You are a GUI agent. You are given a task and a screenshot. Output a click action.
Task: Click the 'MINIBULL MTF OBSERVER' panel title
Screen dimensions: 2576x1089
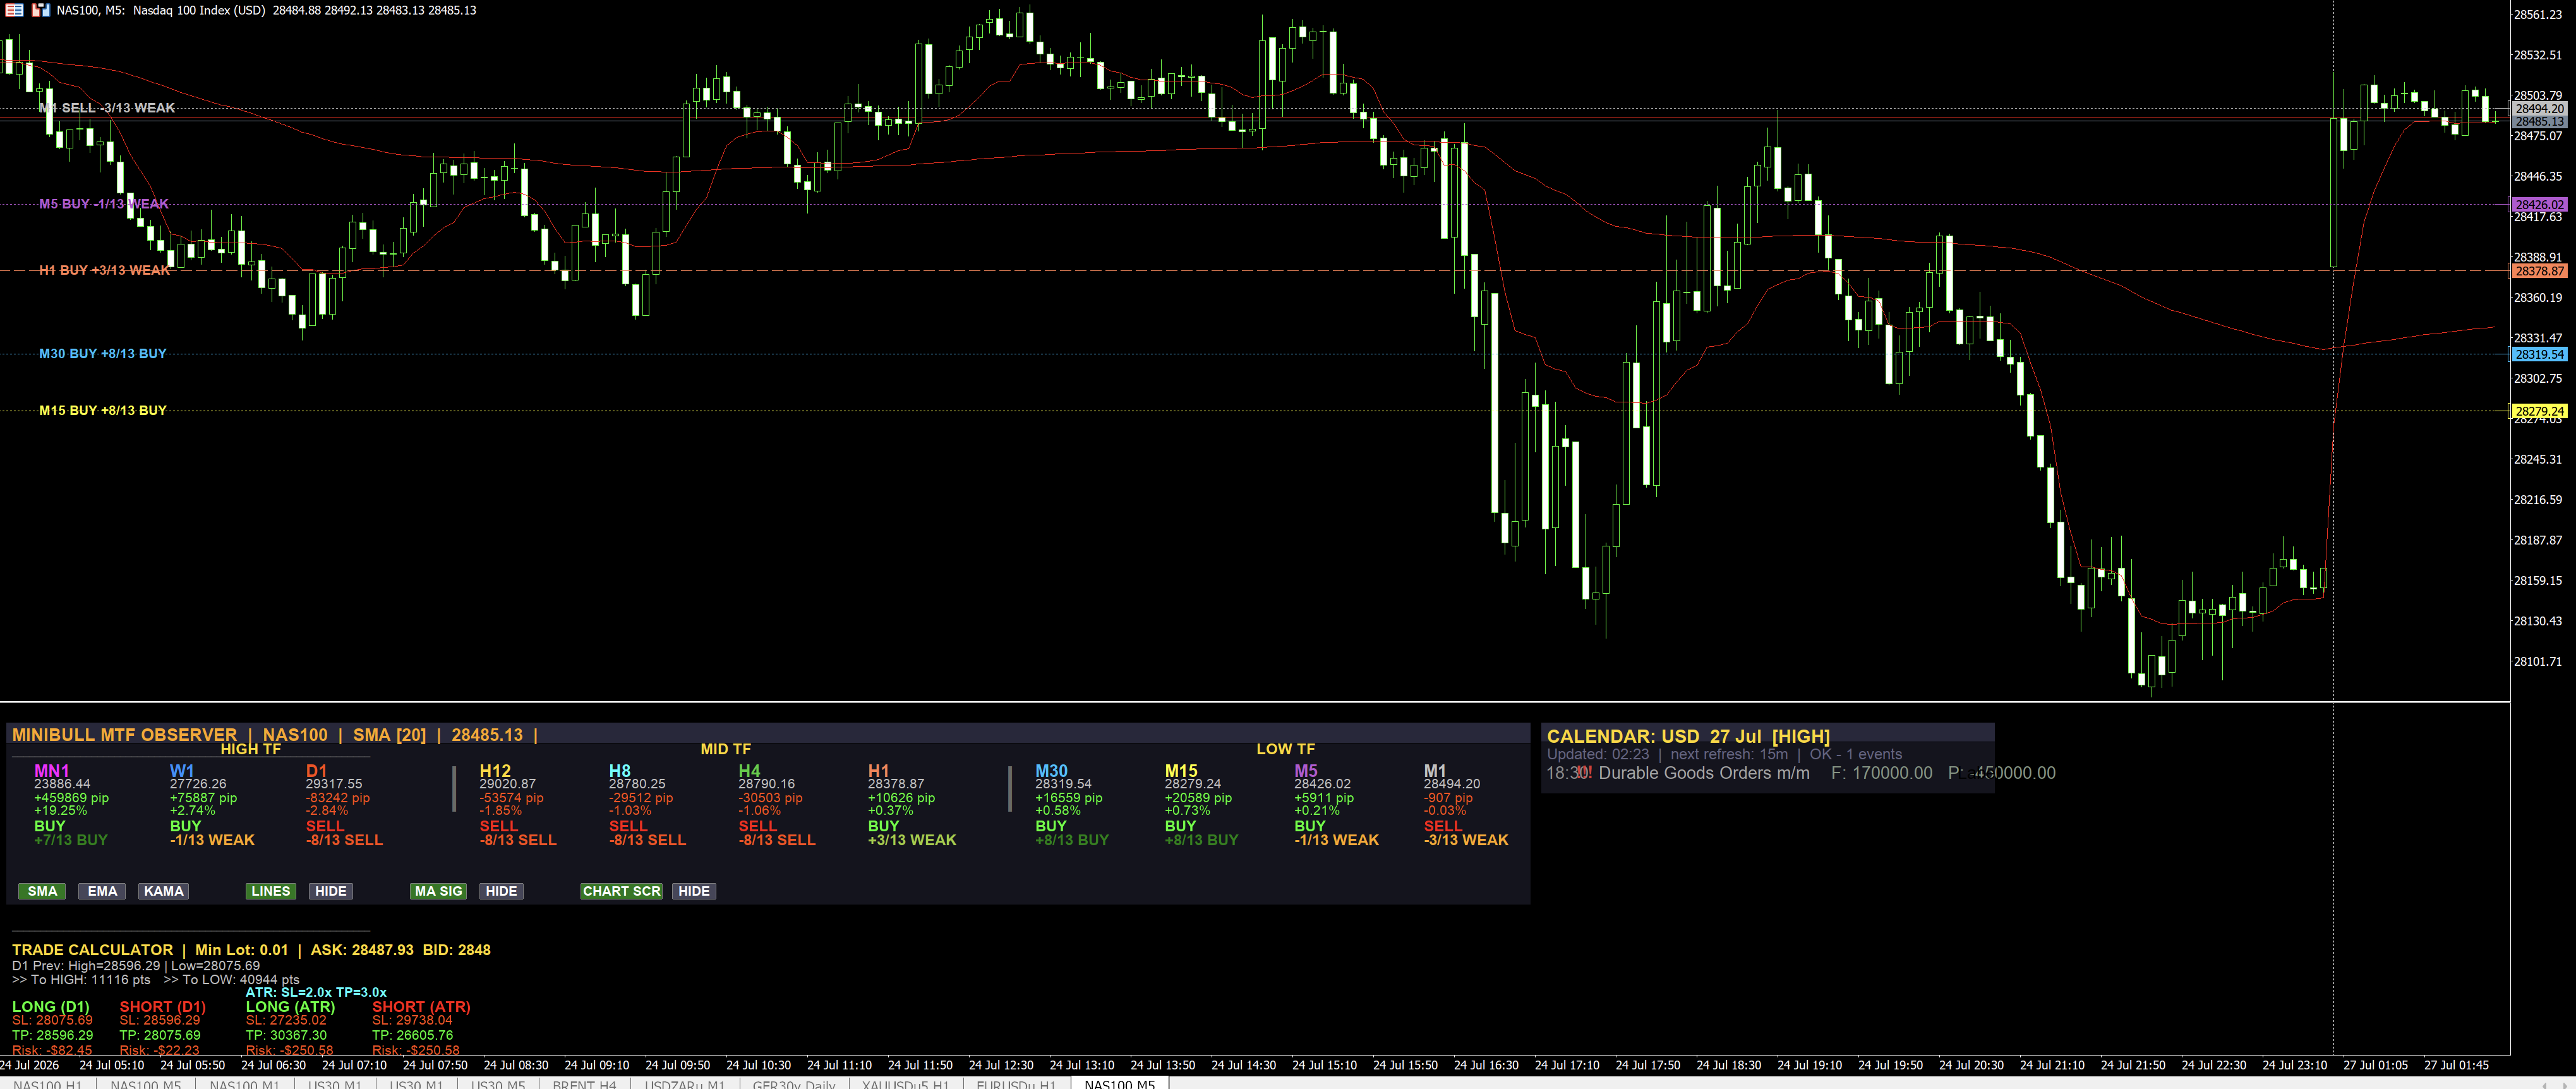124,735
